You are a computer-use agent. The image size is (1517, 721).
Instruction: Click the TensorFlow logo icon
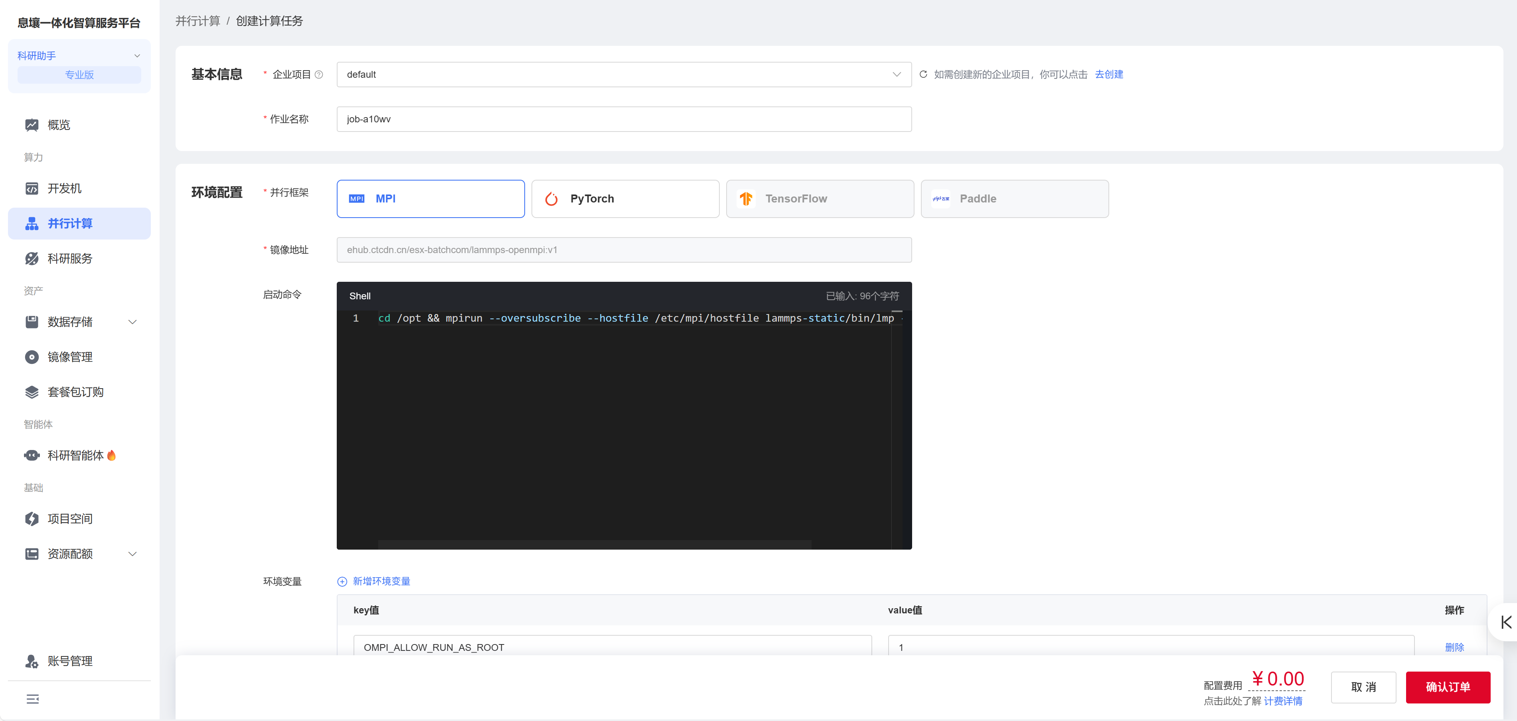click(746, 199)
